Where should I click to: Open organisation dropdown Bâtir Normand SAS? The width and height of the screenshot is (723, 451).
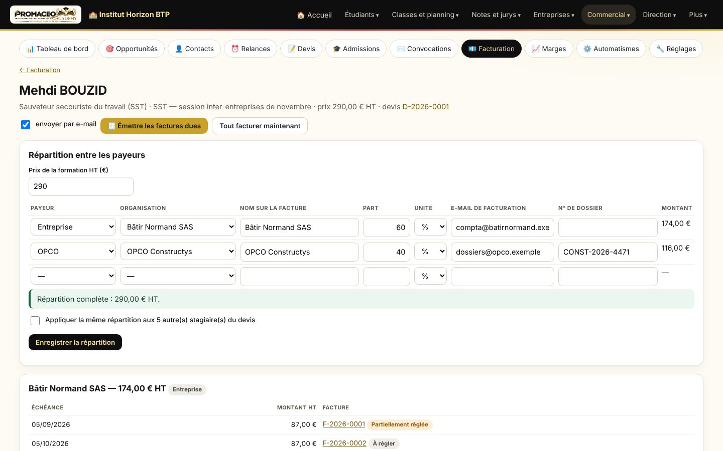[x=178, y=227]
